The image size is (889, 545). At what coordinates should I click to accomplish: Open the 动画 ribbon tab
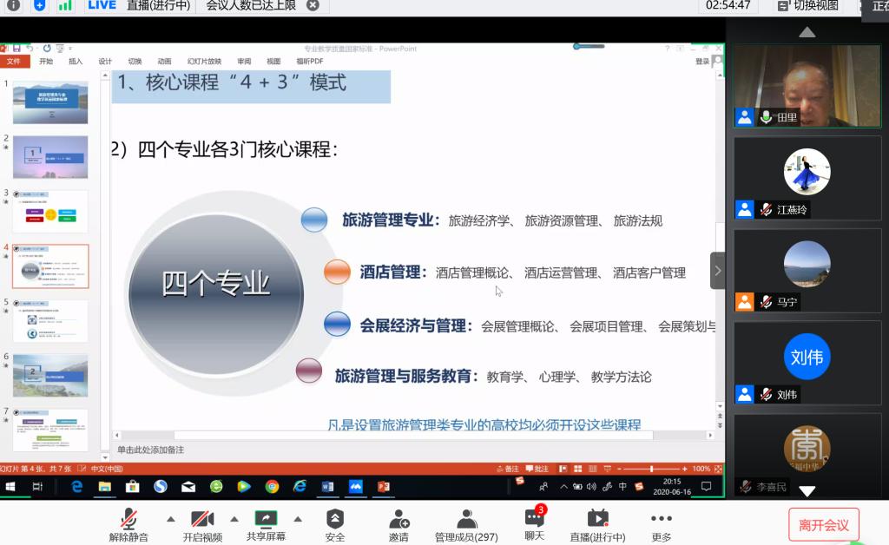tap(164, 62)
